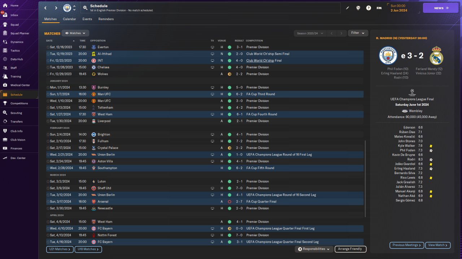Click the Manchester City club badge in header

point(67,8)
